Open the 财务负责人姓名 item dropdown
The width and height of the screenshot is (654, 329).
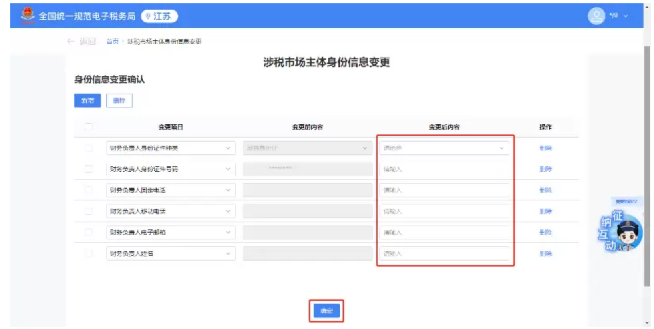[171, 253]
